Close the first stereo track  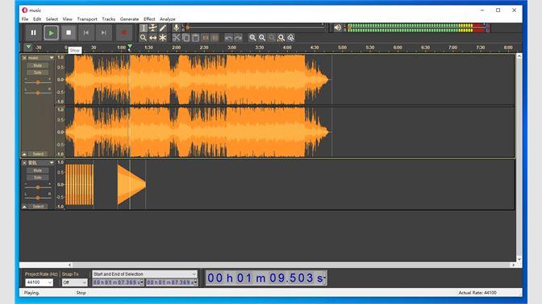point(24,58)
